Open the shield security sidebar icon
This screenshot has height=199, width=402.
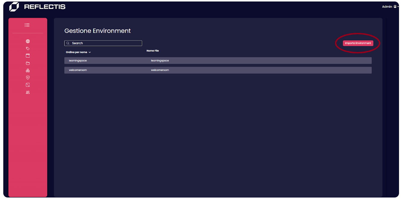[28, 78]
